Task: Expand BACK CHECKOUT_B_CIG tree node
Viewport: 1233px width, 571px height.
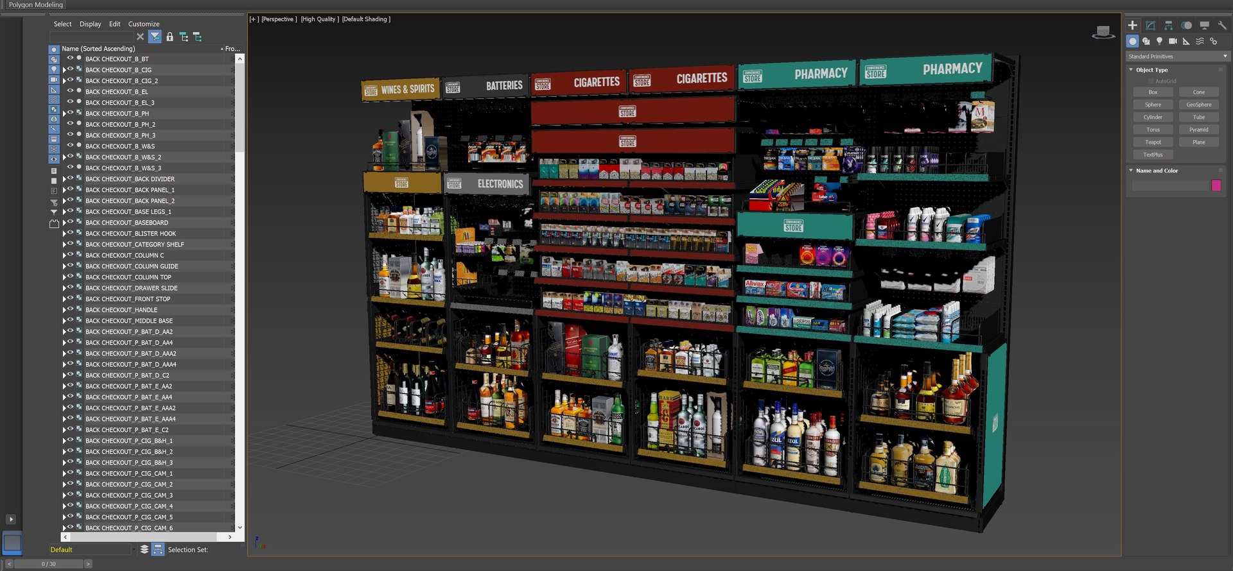Action: [x=64, y=70]
